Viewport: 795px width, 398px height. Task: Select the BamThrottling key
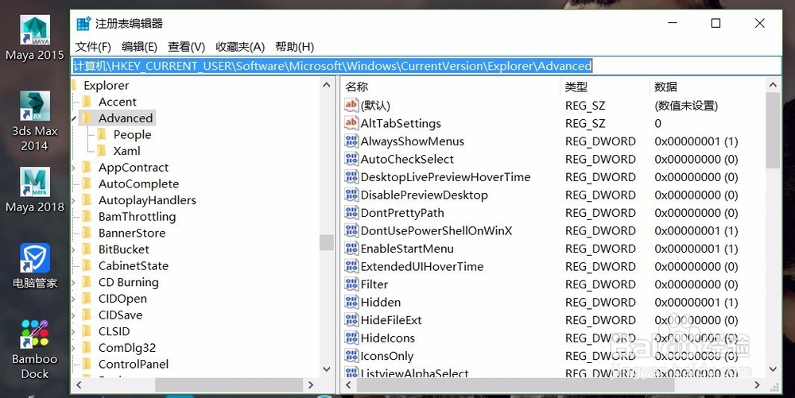(x=137, y=217)
